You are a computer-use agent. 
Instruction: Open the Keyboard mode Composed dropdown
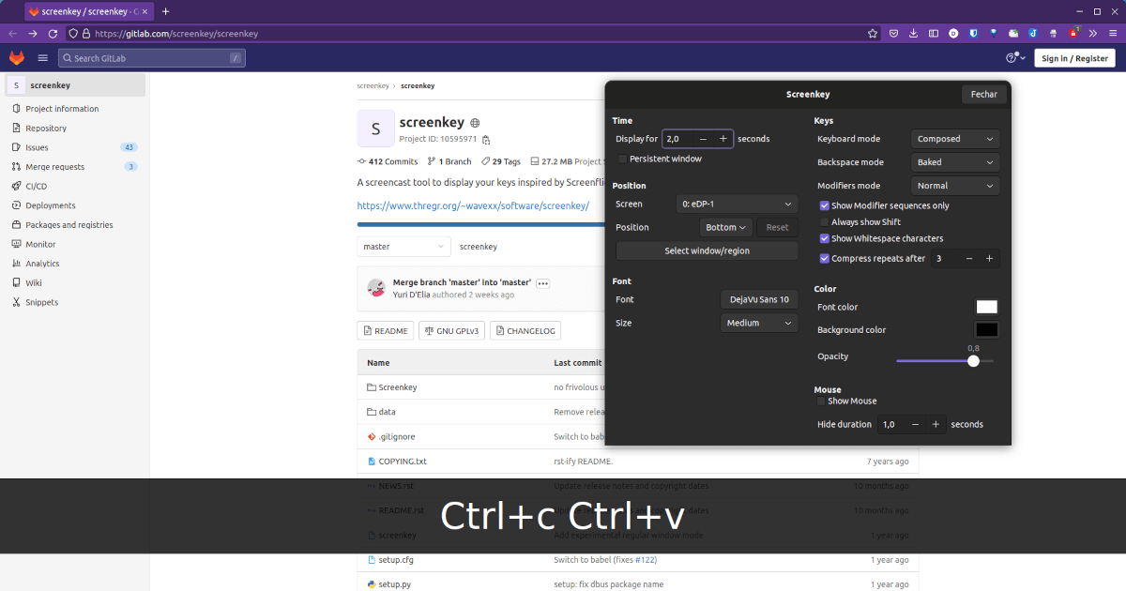[x=955, y=139]
